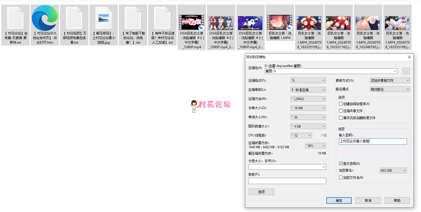Viewport: 421px width, 212px height.
Task: Open the 压缩等级 标准压缩 dropdown
Action: 308,90
